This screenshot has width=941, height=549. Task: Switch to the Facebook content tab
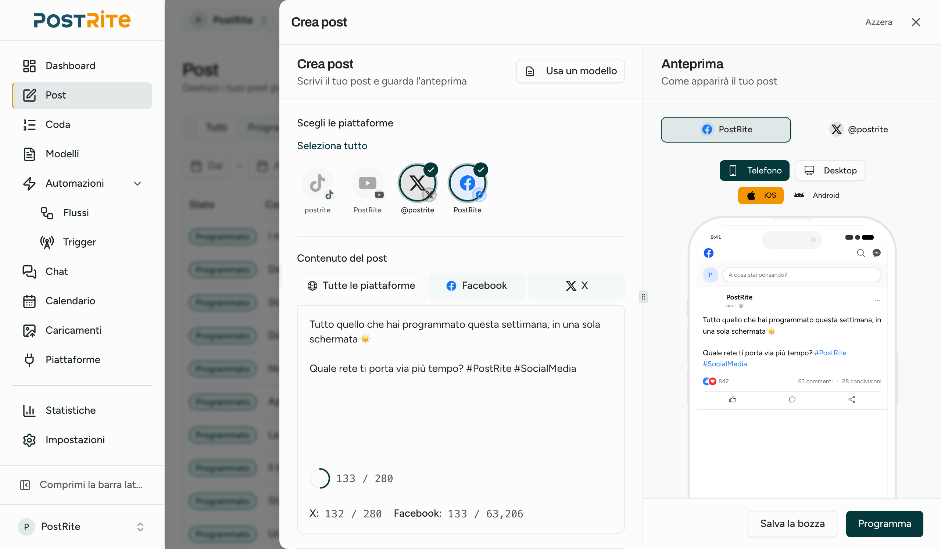476,286
